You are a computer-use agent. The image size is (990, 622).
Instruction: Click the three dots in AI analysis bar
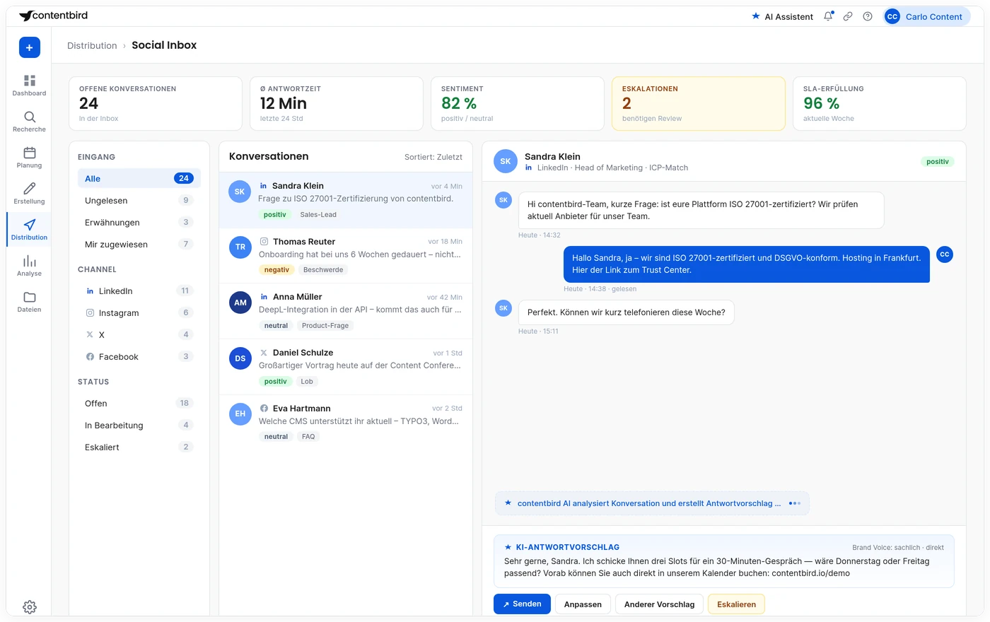[794, 503]
